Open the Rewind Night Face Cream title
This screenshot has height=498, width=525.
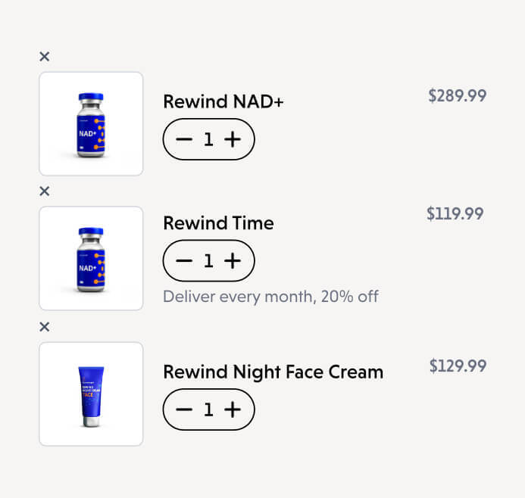click(x=273, y=372)
